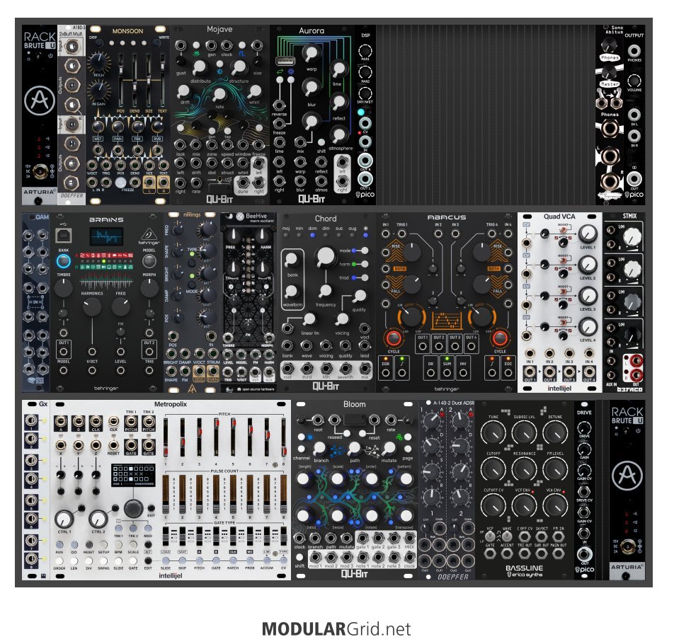The height and width of the screenshot is (644, 674).
Task: Click the pico logo under Pico DSP
Action: click(x=365, y=195)
